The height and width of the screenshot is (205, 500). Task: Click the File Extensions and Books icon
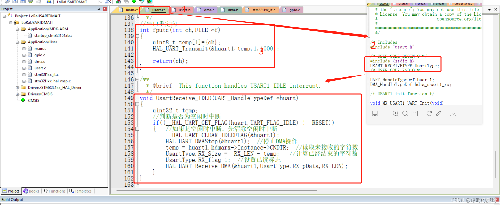pyautogui.click(x=118, y=2)
